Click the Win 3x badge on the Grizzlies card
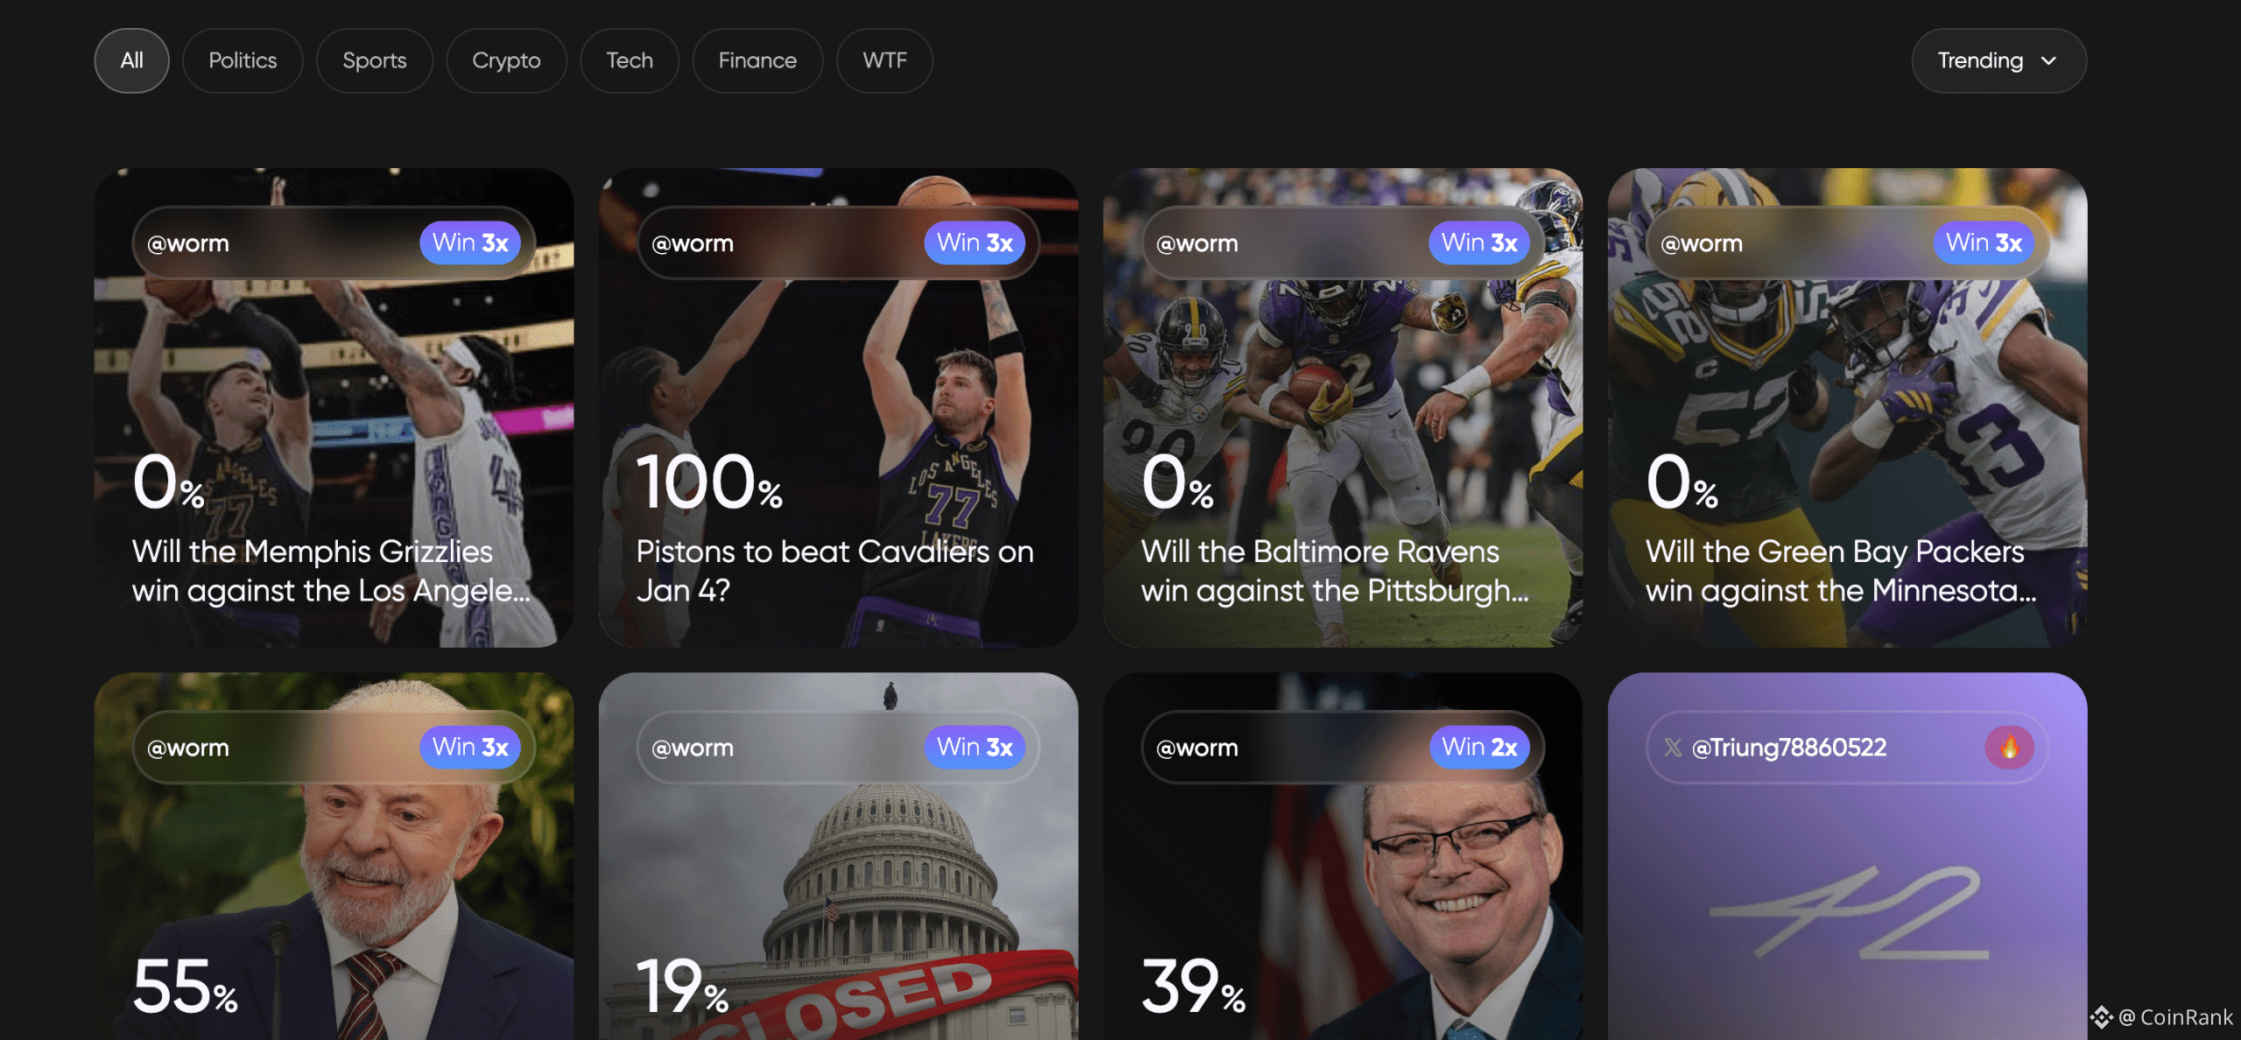The height and width of the screenshot is (1040, 2241). pyautogui.click(x=470, y=242)
